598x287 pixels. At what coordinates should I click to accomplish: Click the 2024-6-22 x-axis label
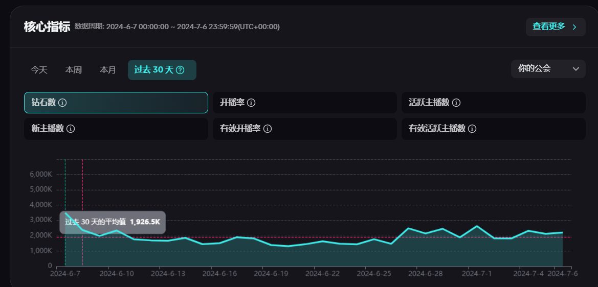click(323, 274)
